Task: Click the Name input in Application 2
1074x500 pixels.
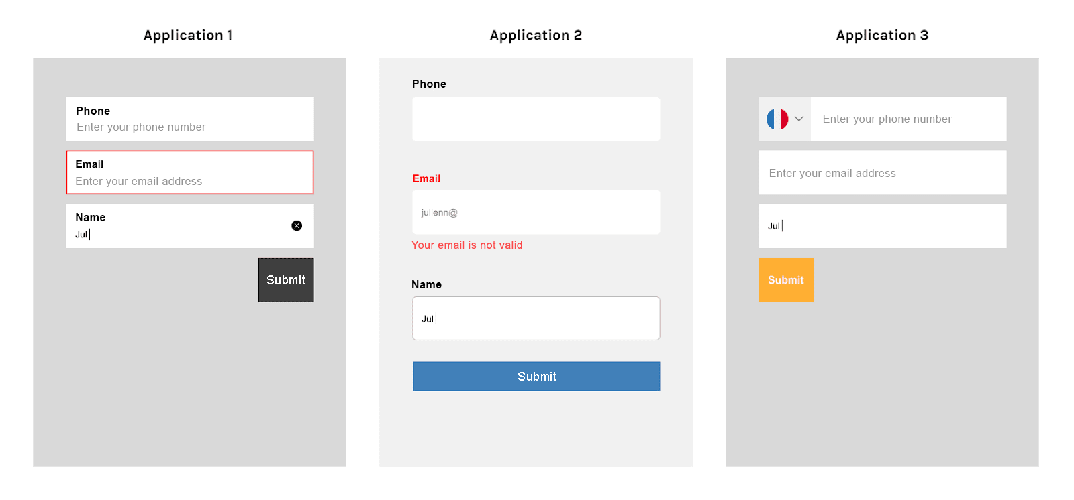Action: [536, 318]
